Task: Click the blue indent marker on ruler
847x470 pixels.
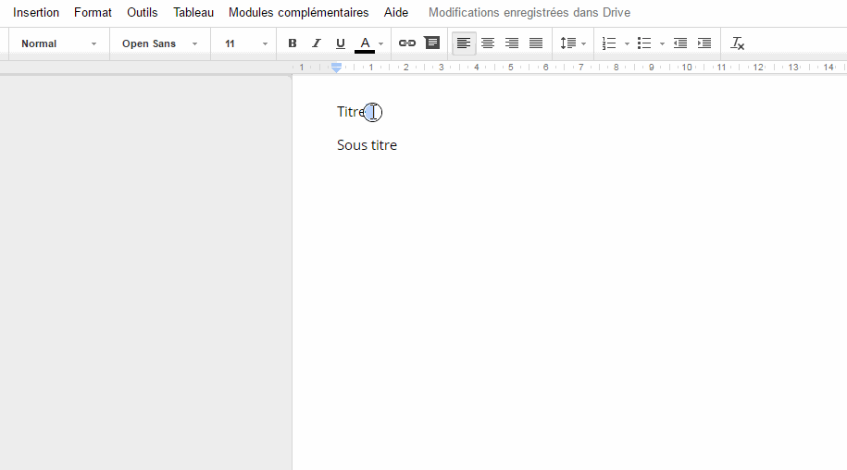Action: coord(337,68)
